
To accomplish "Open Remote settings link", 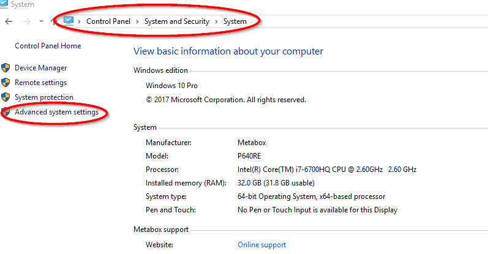I will pyautogui.click(x=41, y=83).
